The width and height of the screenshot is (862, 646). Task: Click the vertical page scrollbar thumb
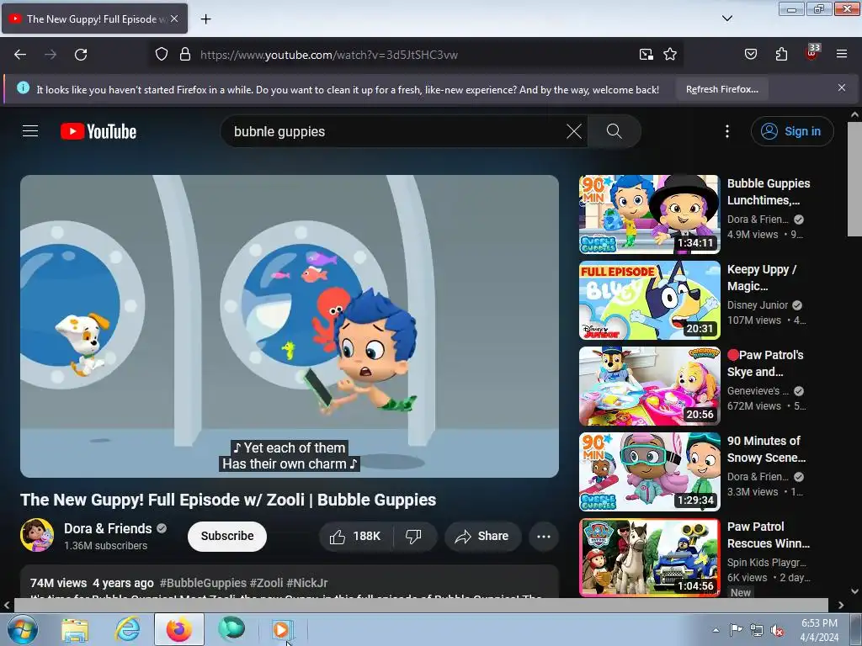coord(854,179)
